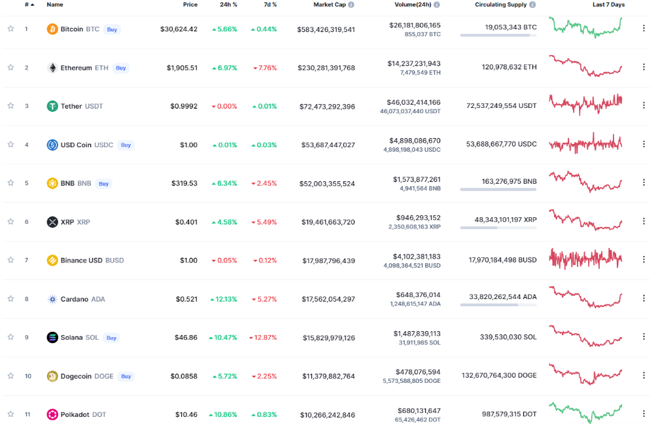
Task: Favorite Cardano using its star
Action: (11, 298)
